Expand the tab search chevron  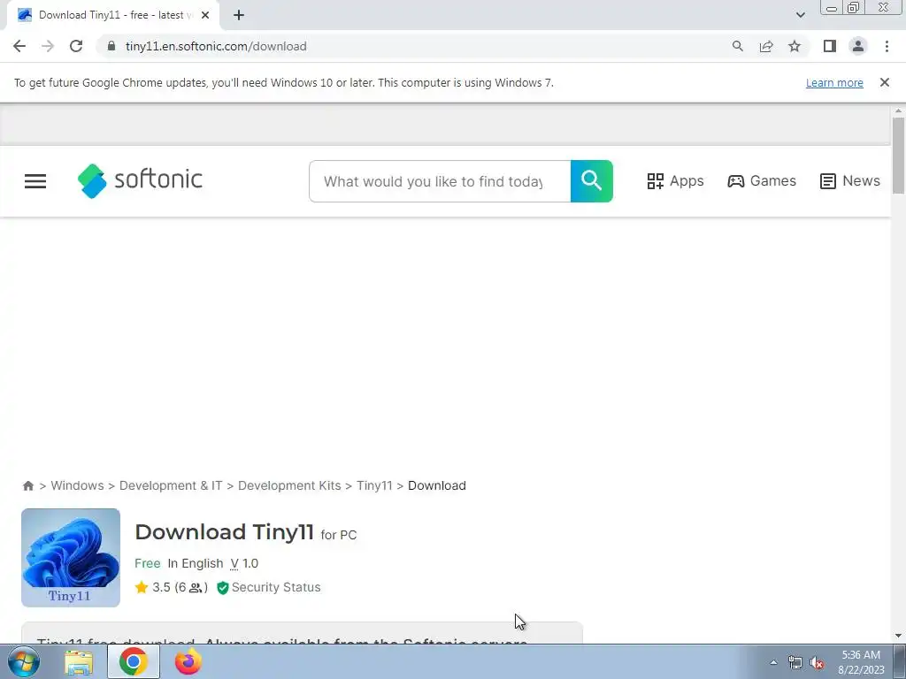coord(800,15)
